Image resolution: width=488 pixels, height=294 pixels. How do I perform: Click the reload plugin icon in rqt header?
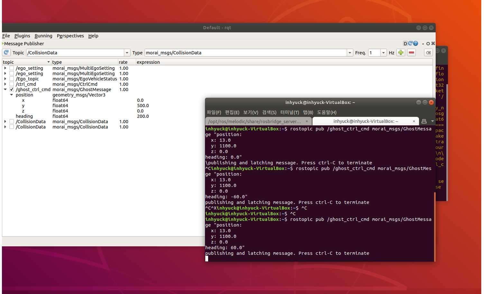tap(410, 43)
